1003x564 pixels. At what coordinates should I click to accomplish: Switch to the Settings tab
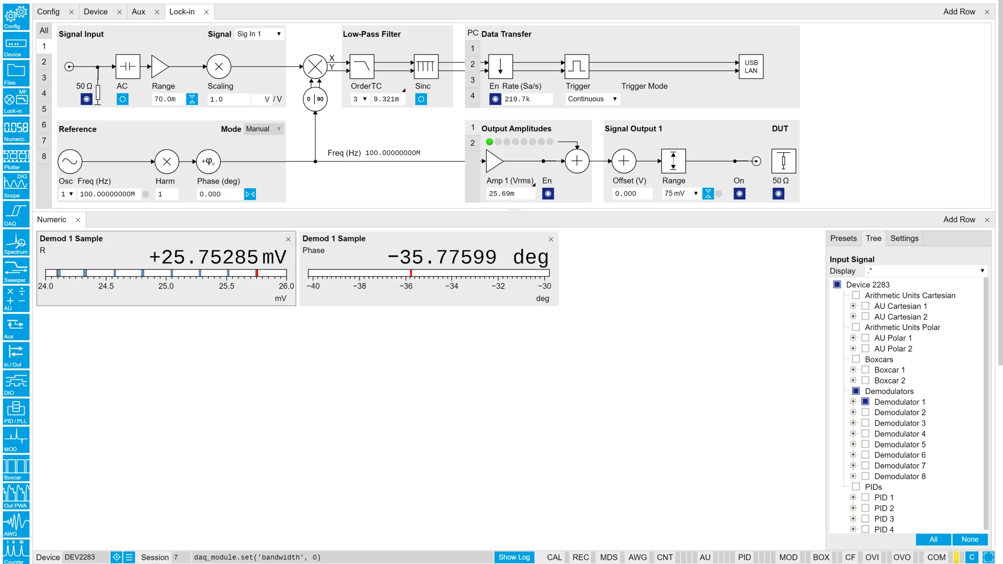coord(904,239)
